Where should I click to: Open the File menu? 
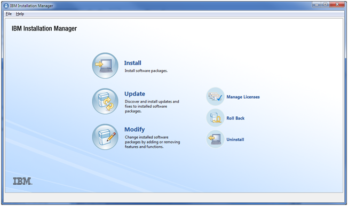tap(9, 14)
